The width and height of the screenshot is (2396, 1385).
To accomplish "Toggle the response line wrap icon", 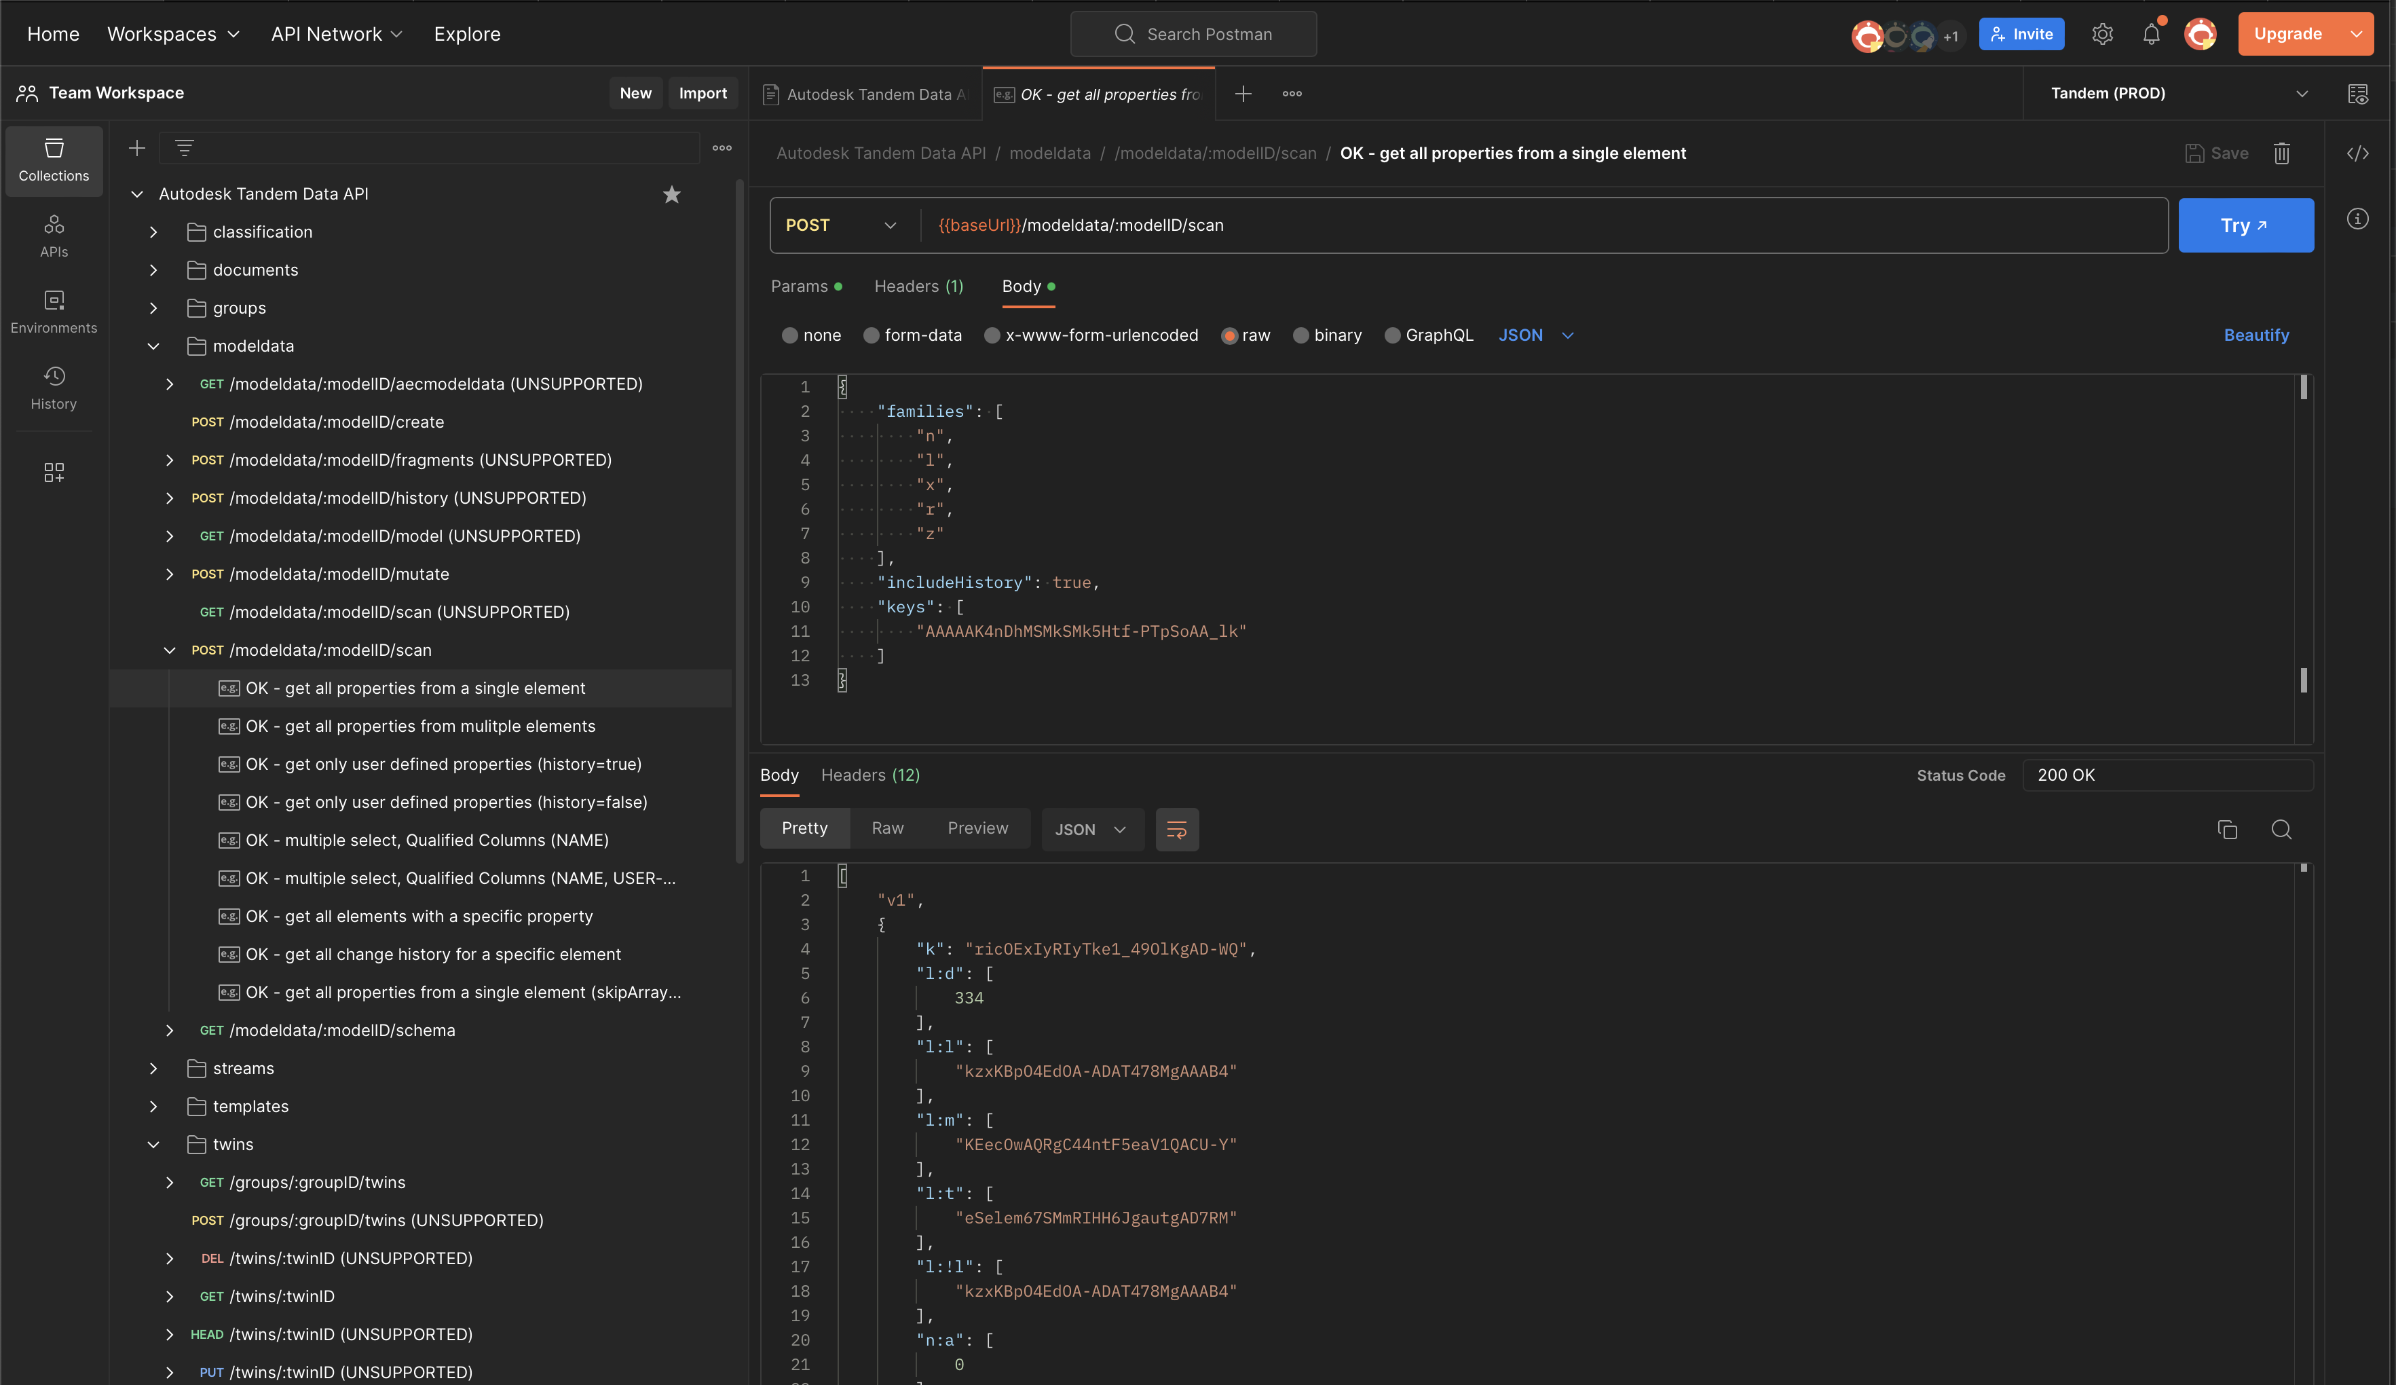I will pos(1176,830).
